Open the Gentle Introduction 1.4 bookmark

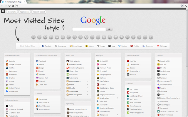(x=76, y=109)
